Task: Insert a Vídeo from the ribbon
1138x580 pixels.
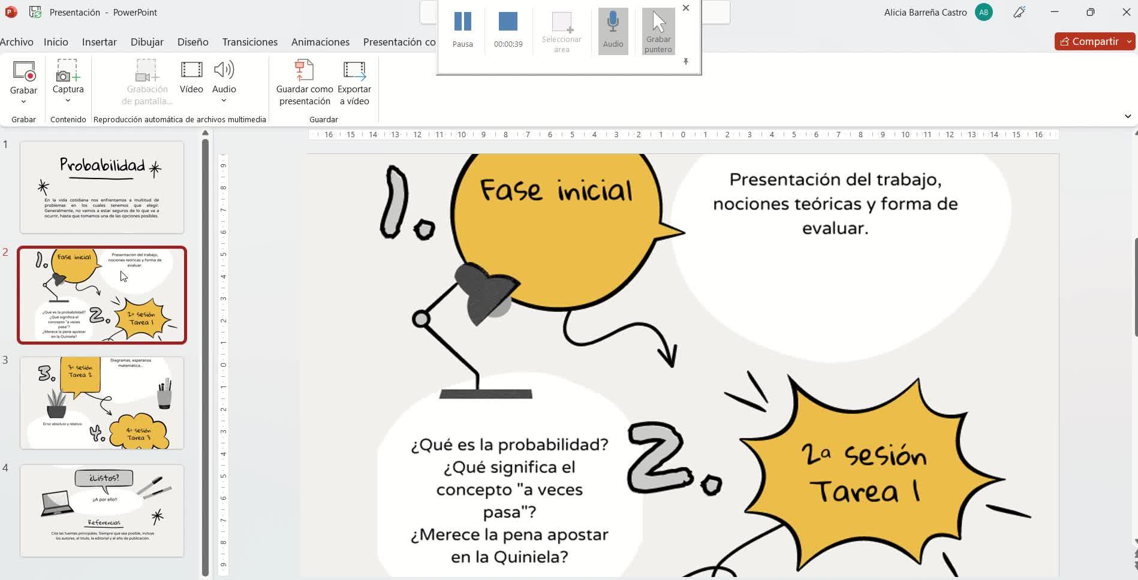Action: 191,77
